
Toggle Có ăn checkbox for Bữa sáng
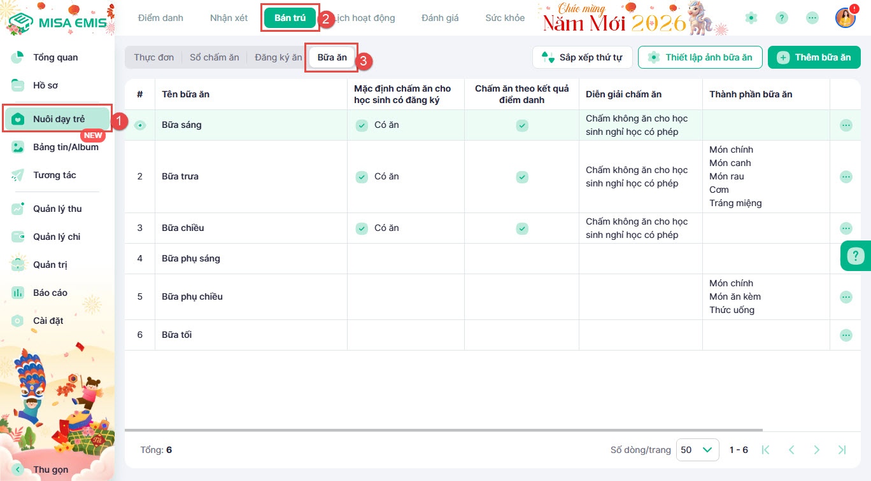(x=362, y=125)
